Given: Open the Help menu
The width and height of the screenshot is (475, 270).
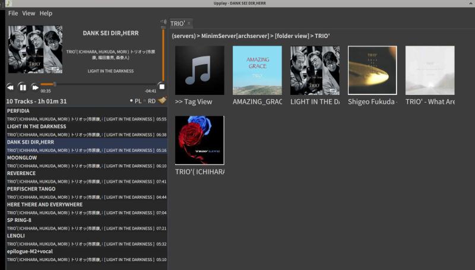Looking at the screenshot, I should click(46, 13).
